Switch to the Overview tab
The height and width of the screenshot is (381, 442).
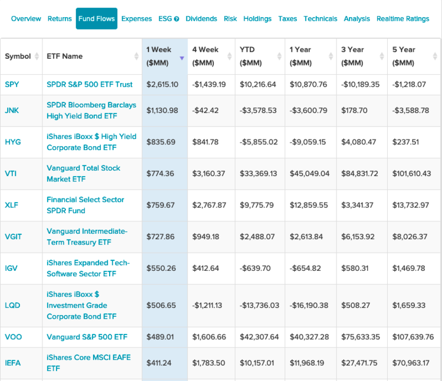tap(26, 19)
